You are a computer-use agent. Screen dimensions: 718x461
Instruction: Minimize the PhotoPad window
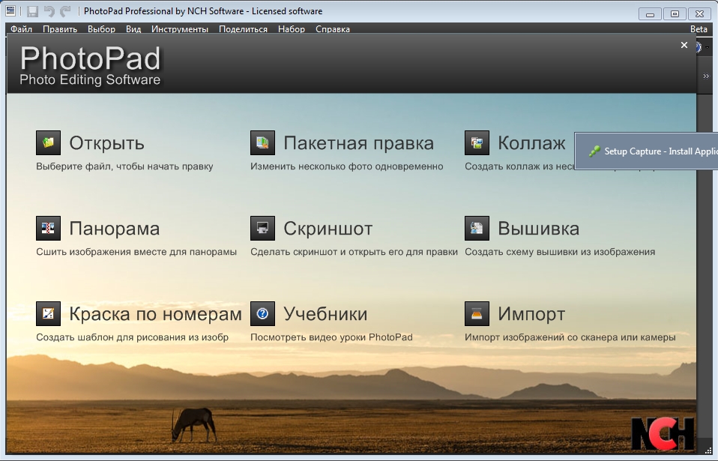pyautogui.click(x=650, y=13)
